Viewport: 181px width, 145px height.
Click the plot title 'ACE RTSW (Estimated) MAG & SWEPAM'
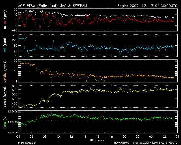tap(52, 6)
